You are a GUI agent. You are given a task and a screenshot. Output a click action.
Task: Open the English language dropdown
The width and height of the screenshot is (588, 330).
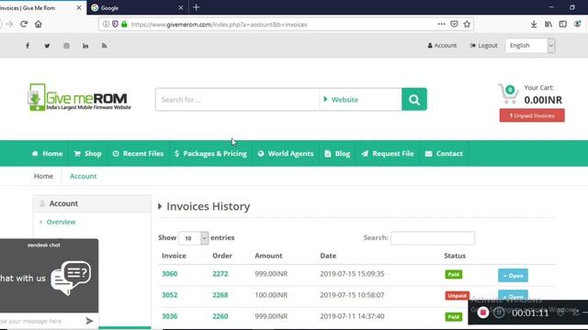click(530, 46)
